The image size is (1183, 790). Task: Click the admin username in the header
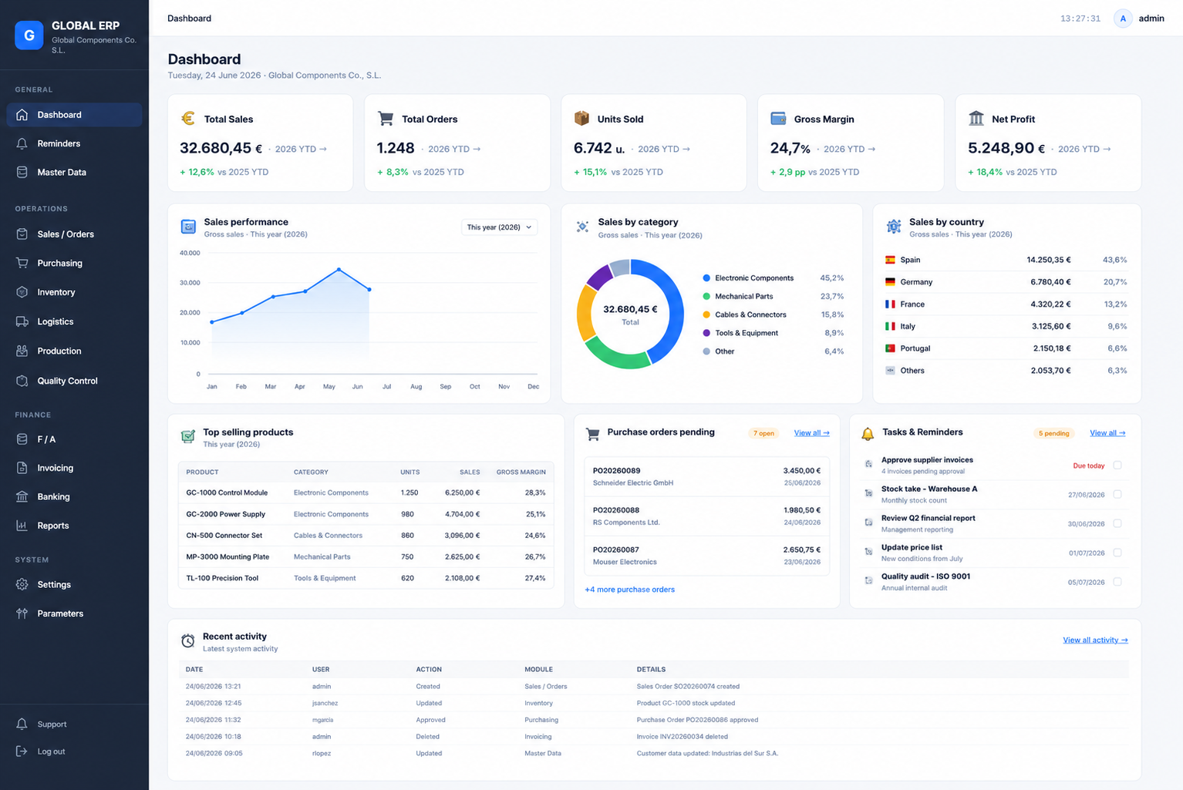tap(1151, 18)
